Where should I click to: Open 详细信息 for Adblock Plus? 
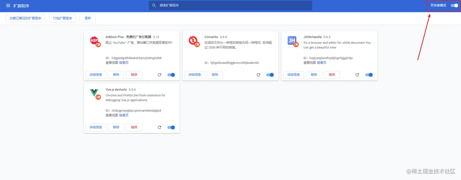[x=96, y=75]
